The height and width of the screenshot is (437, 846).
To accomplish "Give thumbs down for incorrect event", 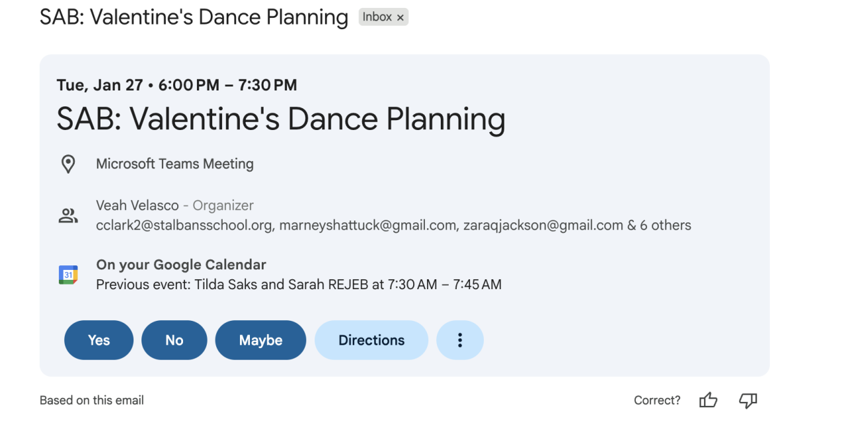I will [x=748, y=400].
